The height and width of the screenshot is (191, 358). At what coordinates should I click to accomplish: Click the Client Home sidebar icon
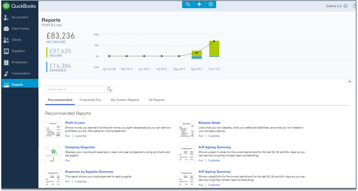point(6,29)
